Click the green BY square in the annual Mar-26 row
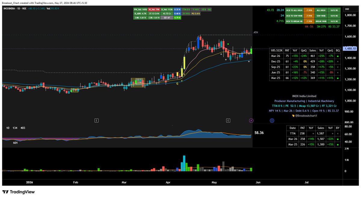Screen dimensions: 361x198 click(x=338, y=139)
